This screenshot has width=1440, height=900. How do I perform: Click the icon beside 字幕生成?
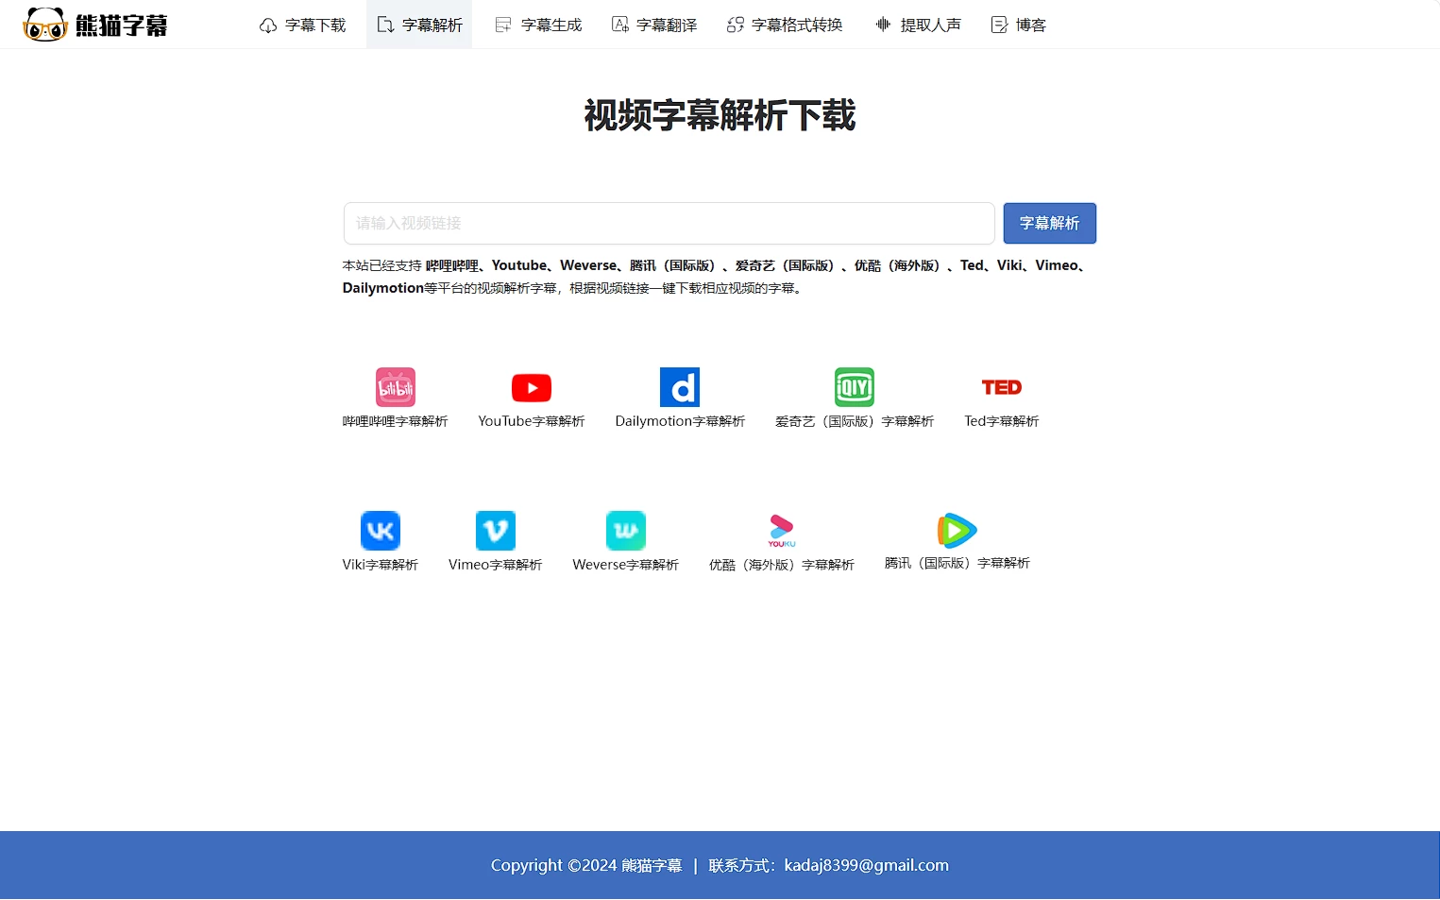[504, 25]
